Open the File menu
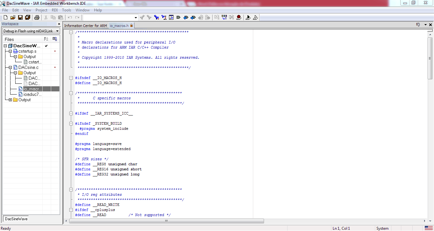Viewport: 434px width, 231px height. coord(5,10)
